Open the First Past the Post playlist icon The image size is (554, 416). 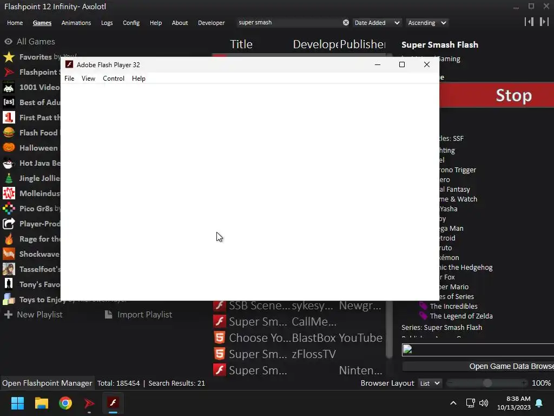(x=9, y=118)
